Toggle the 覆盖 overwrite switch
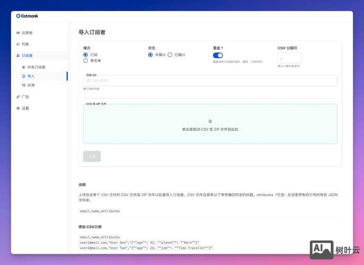This screenshot has width=364, height=265. pos(218,55)
